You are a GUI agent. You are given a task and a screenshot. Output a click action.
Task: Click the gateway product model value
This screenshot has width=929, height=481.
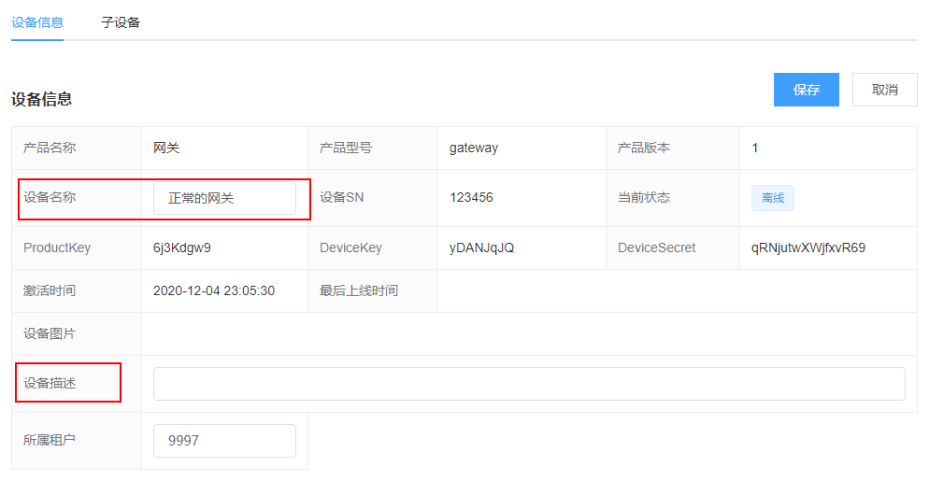(474, 148)
